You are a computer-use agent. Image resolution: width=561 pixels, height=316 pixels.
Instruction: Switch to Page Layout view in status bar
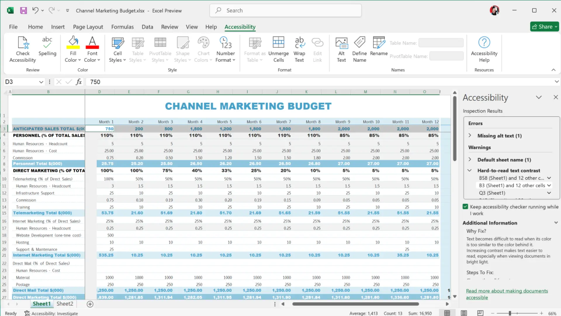point(464,313)
